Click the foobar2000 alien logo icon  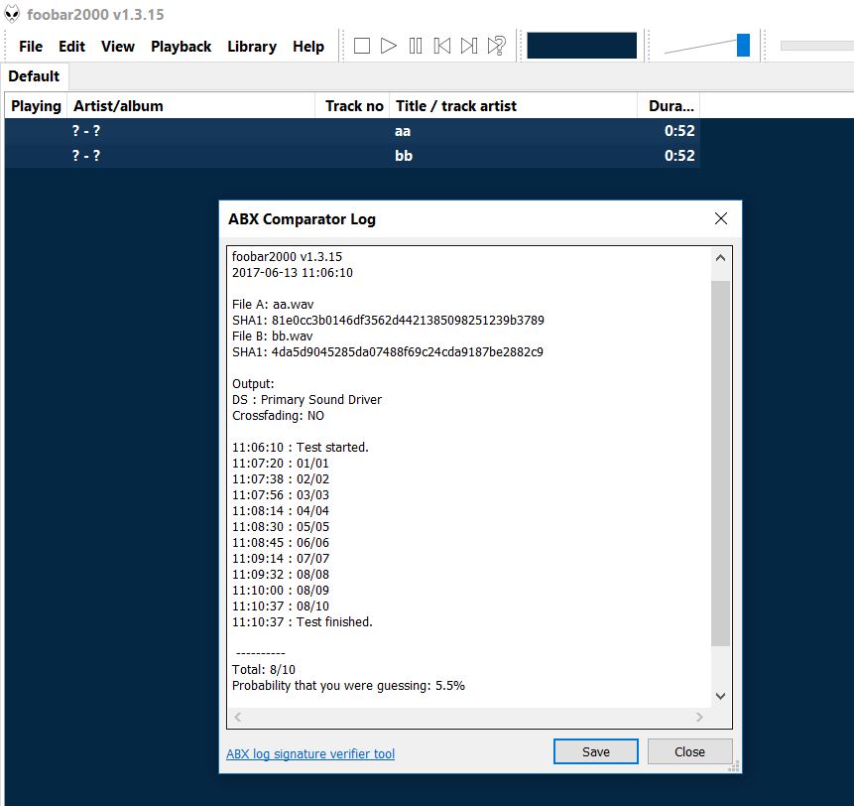coord(12,14)
